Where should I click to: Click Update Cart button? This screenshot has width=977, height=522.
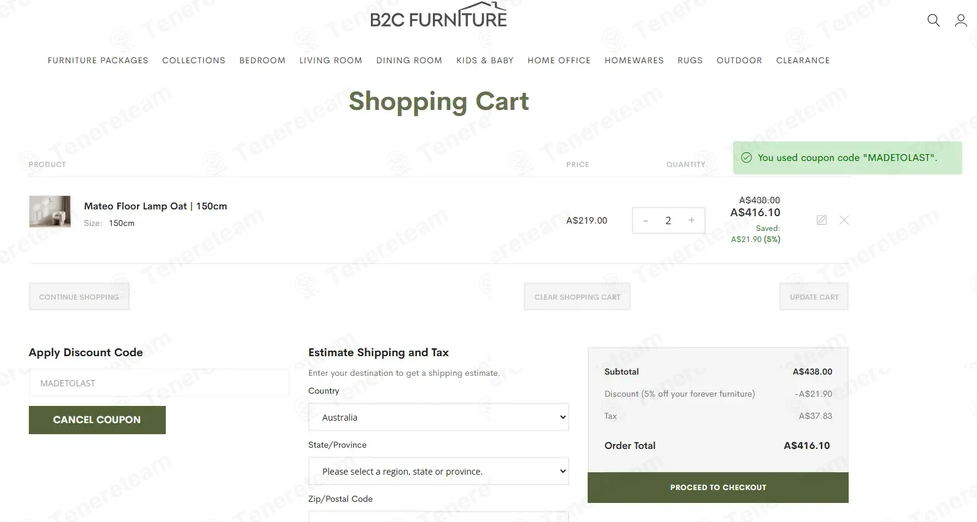click(x=814, y=297)
